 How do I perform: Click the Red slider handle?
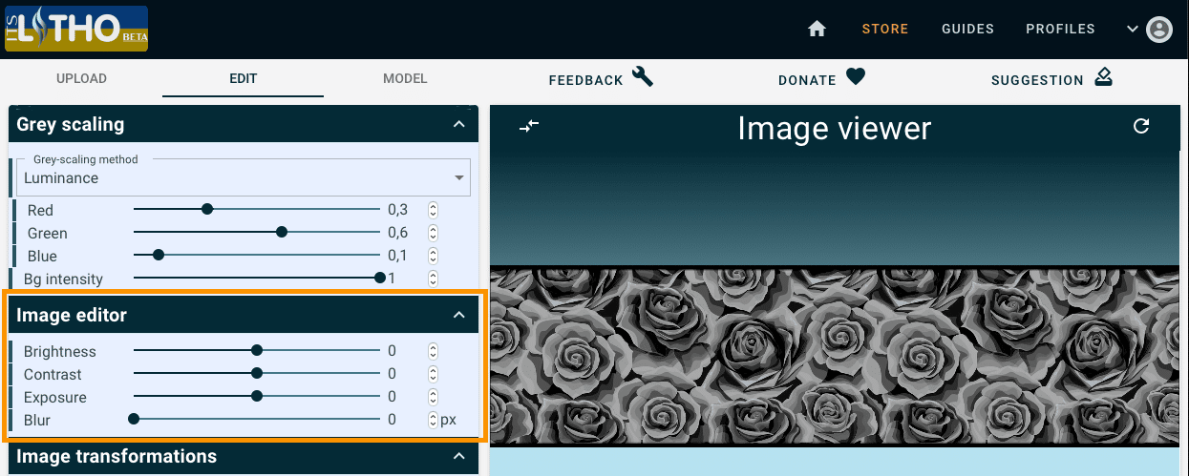point(207,210)
